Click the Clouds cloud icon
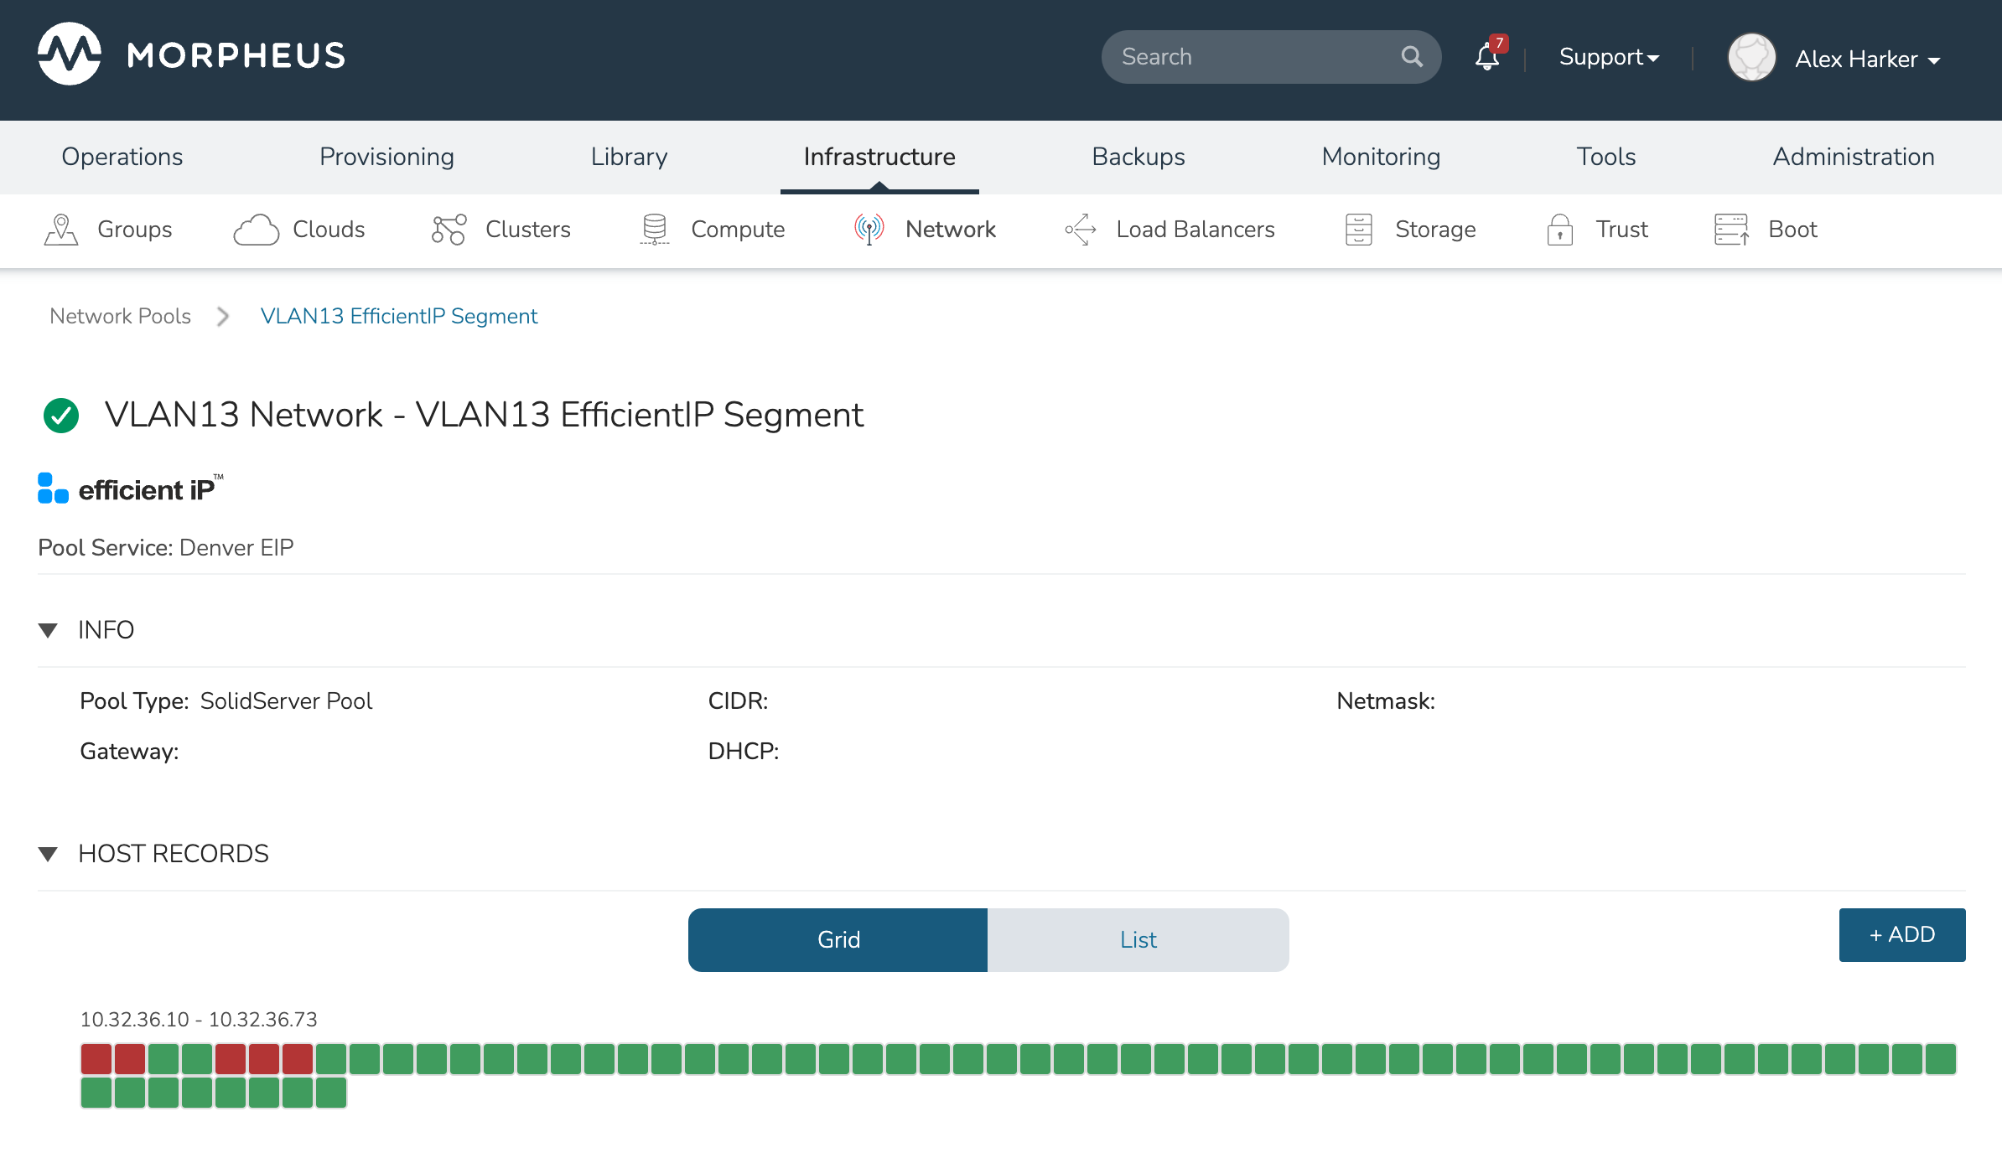The width and height of the screenshot is (2002, 1158). [256, 229]
